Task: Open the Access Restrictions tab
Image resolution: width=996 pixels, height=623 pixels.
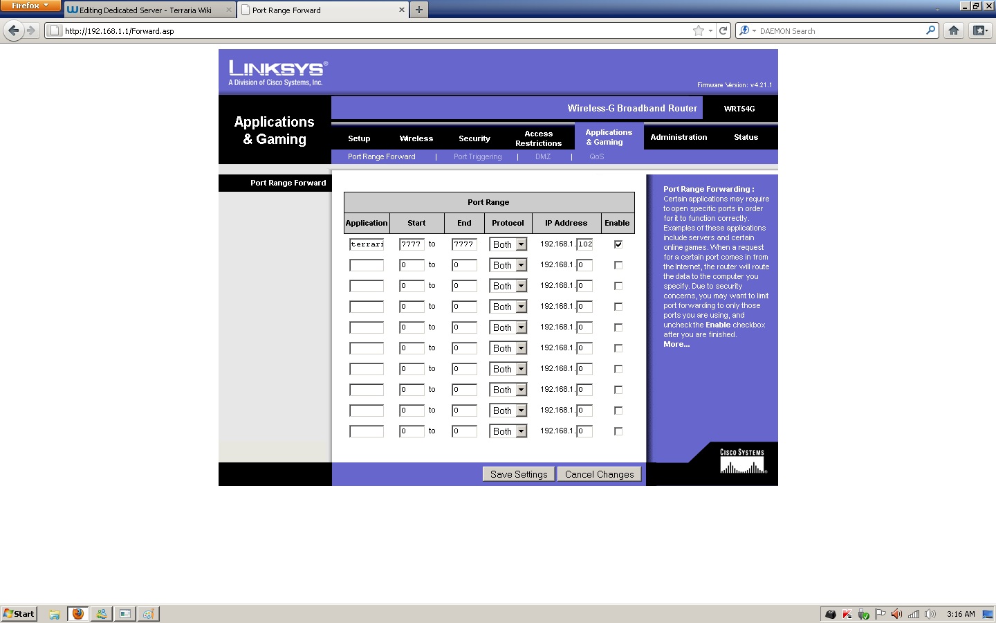Action: click(539, 138)
